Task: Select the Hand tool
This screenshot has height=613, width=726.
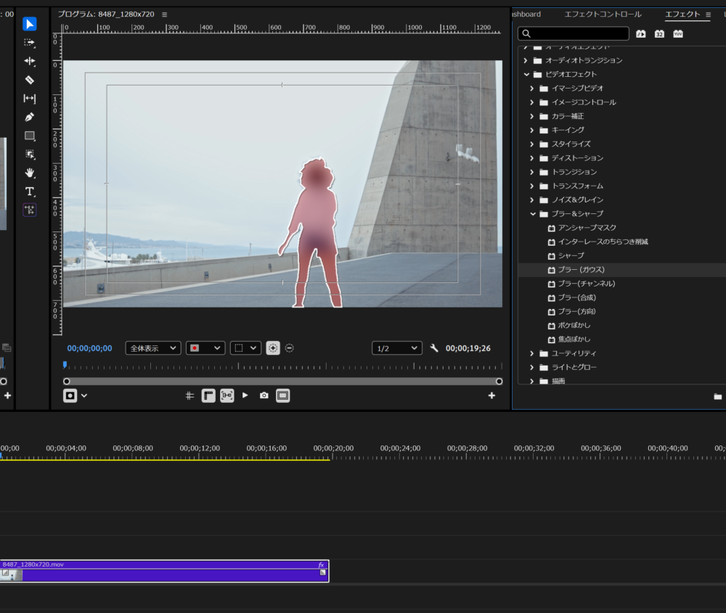Action: 30,173
